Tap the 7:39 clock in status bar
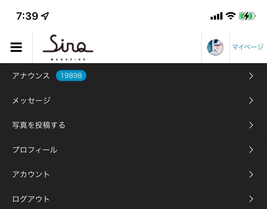 (27, 16)
